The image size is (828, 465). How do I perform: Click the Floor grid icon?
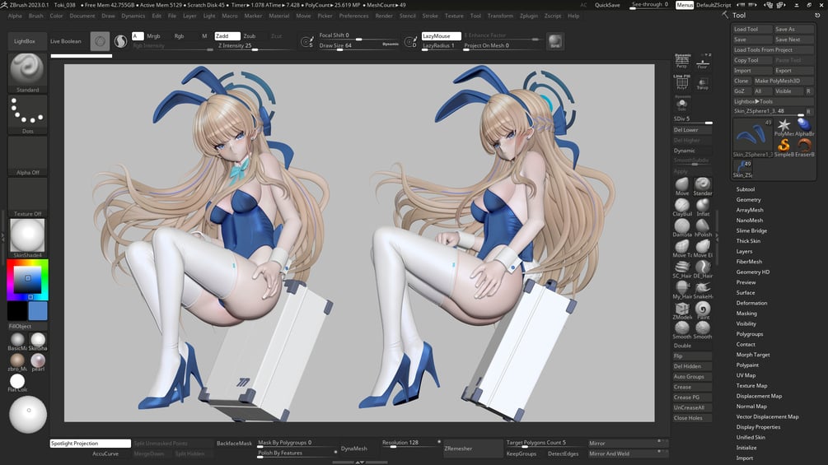702,62
